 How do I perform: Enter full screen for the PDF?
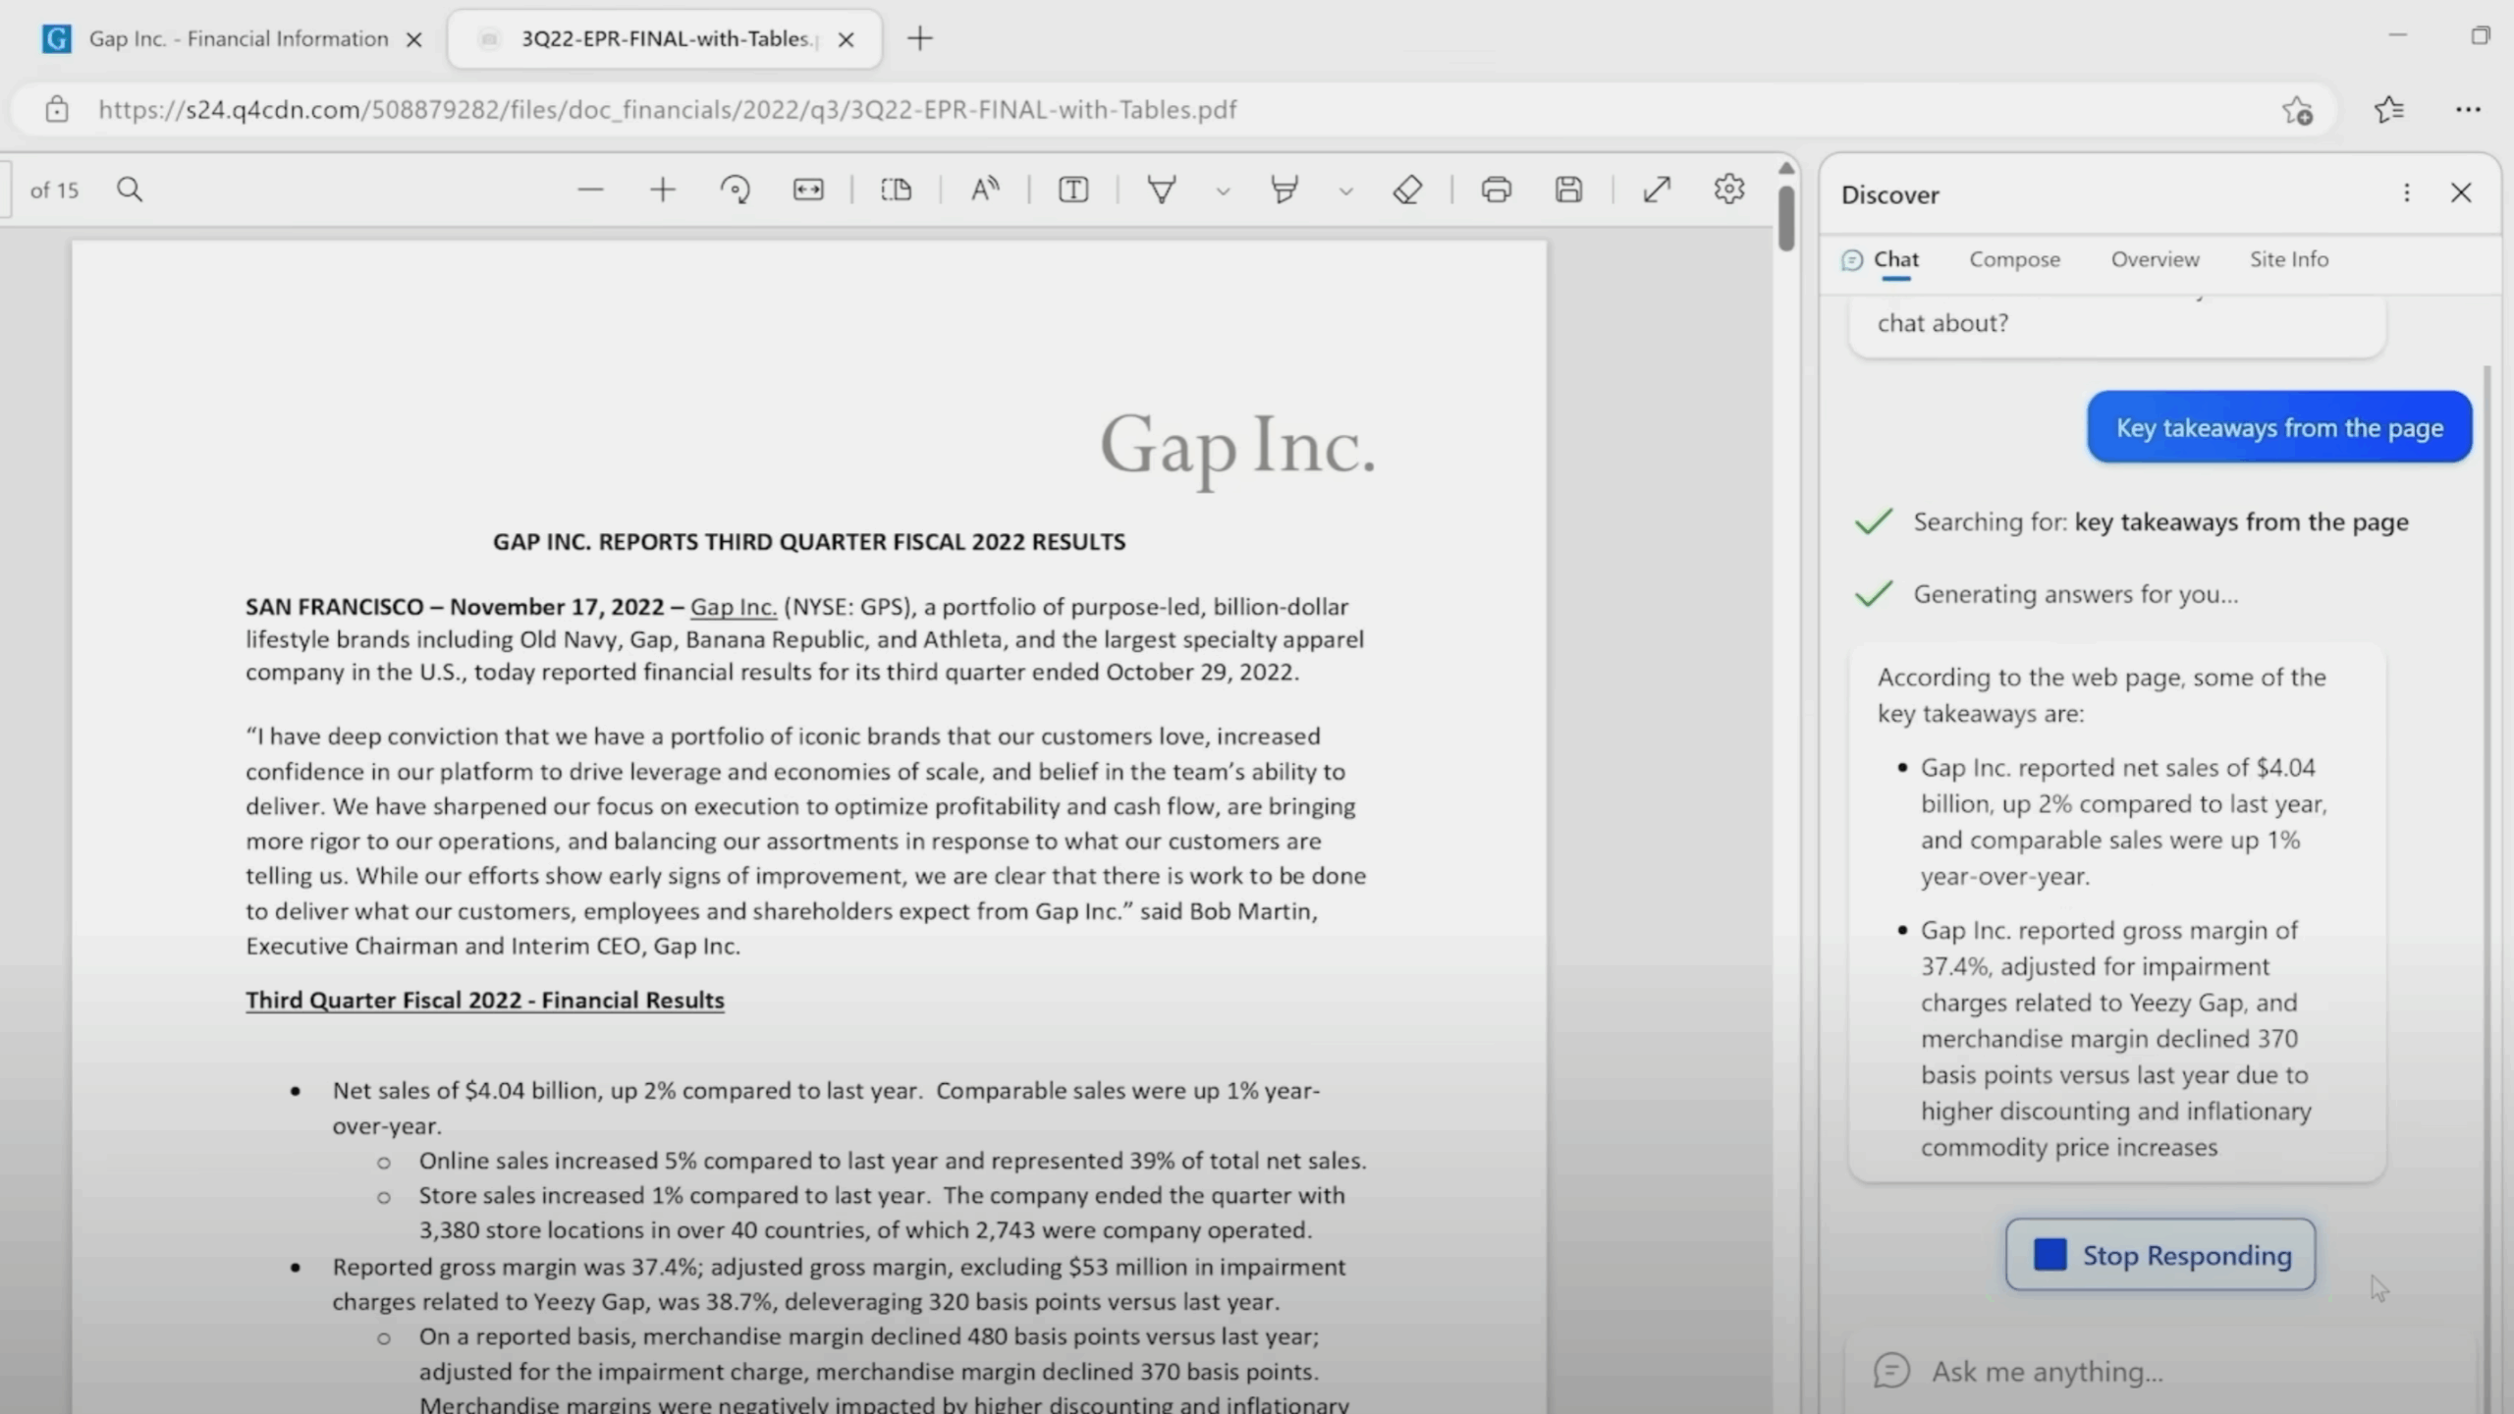pos(1658,190)
